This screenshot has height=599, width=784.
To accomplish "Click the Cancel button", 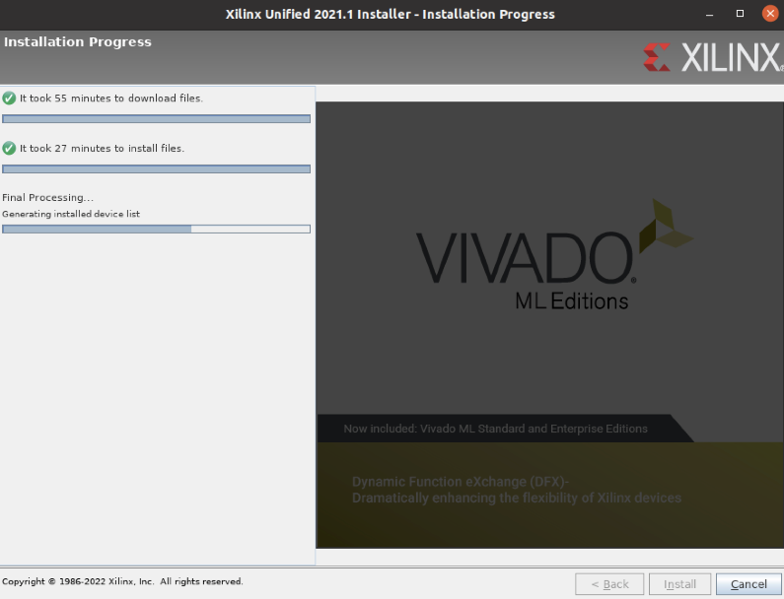I will [748, 584].
